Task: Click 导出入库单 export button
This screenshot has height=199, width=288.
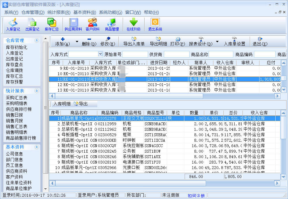Action: (134, 42)
